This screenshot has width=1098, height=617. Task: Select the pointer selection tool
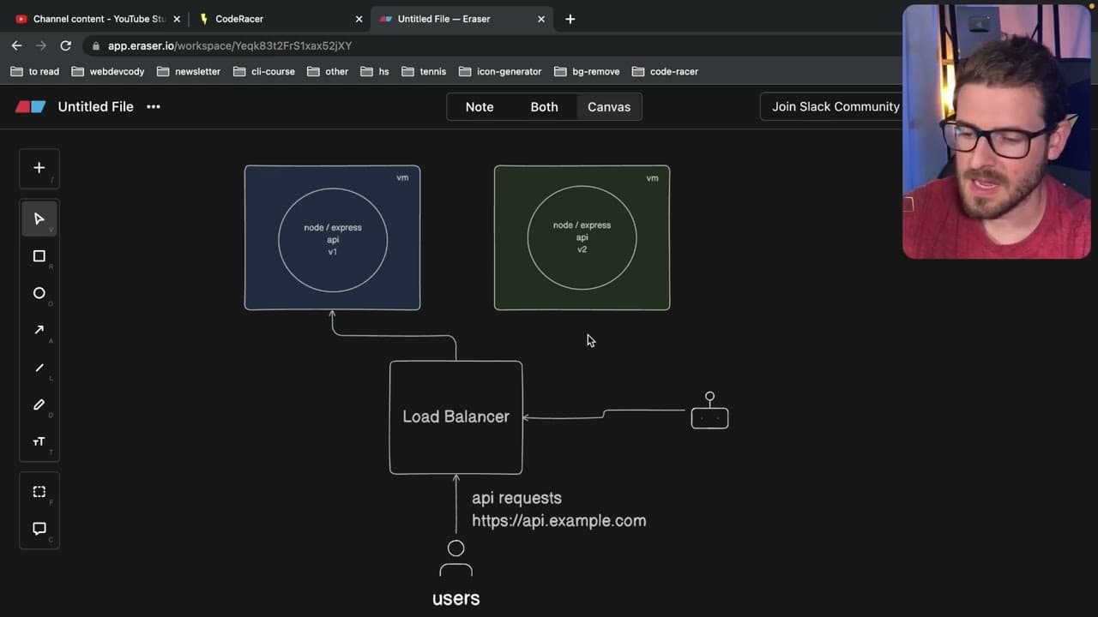tap(39, 219)
